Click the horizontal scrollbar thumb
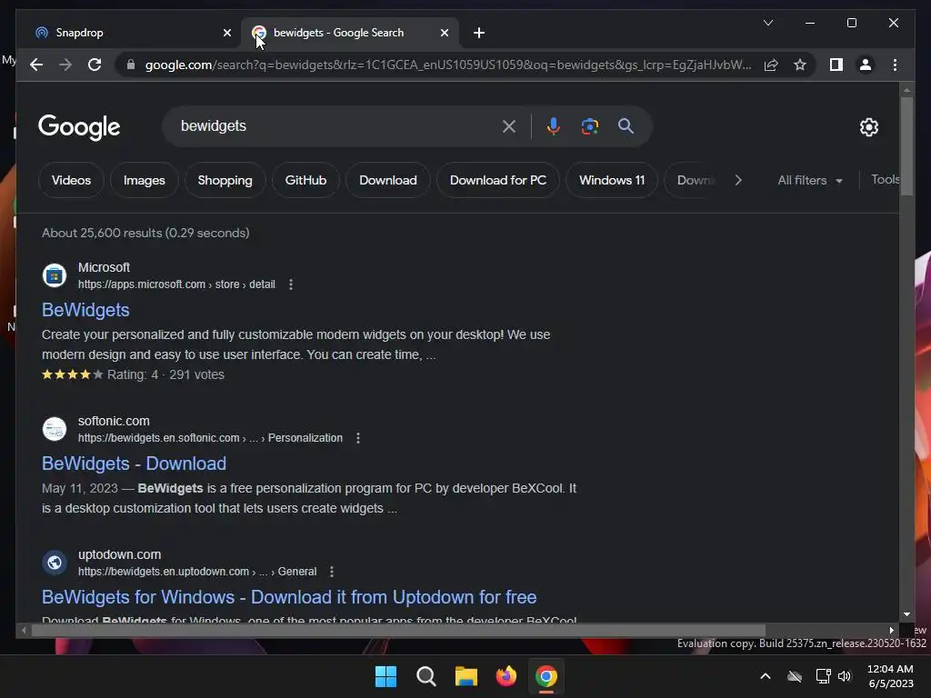Image resolution: width=931 pixels, height=698 pixels. pyautogui.click(x=398, y=631)
